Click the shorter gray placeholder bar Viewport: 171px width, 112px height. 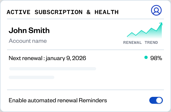pyautogui.click(x=31, y=77)
